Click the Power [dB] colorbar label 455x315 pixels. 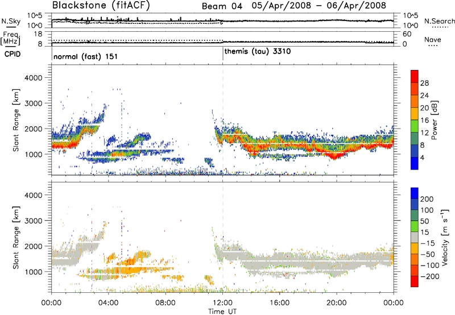434,120
